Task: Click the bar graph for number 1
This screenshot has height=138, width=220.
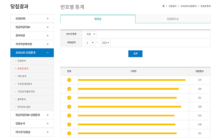Action: tap(132, 80)
